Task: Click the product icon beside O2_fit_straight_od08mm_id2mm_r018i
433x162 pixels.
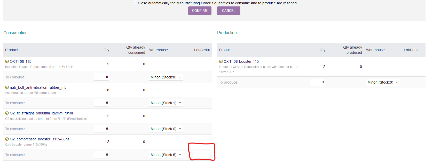Action: tap(7, 113)
